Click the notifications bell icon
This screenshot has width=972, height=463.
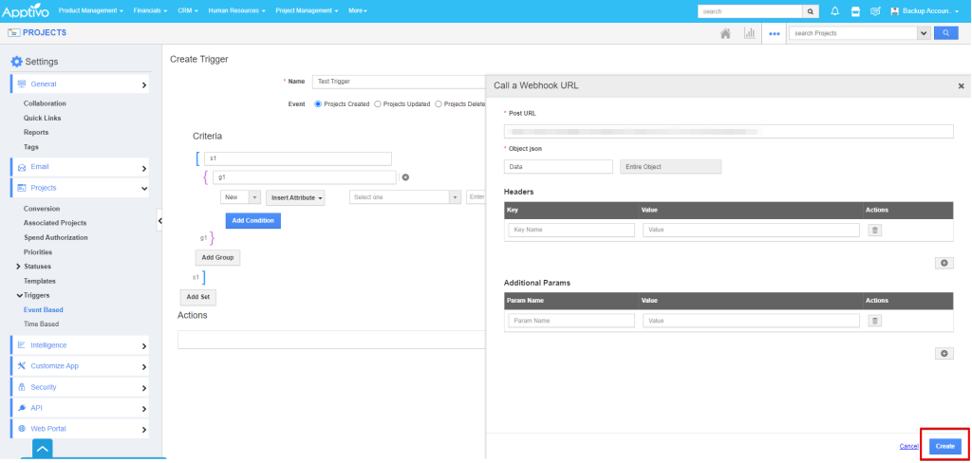[x=835, y=11]
